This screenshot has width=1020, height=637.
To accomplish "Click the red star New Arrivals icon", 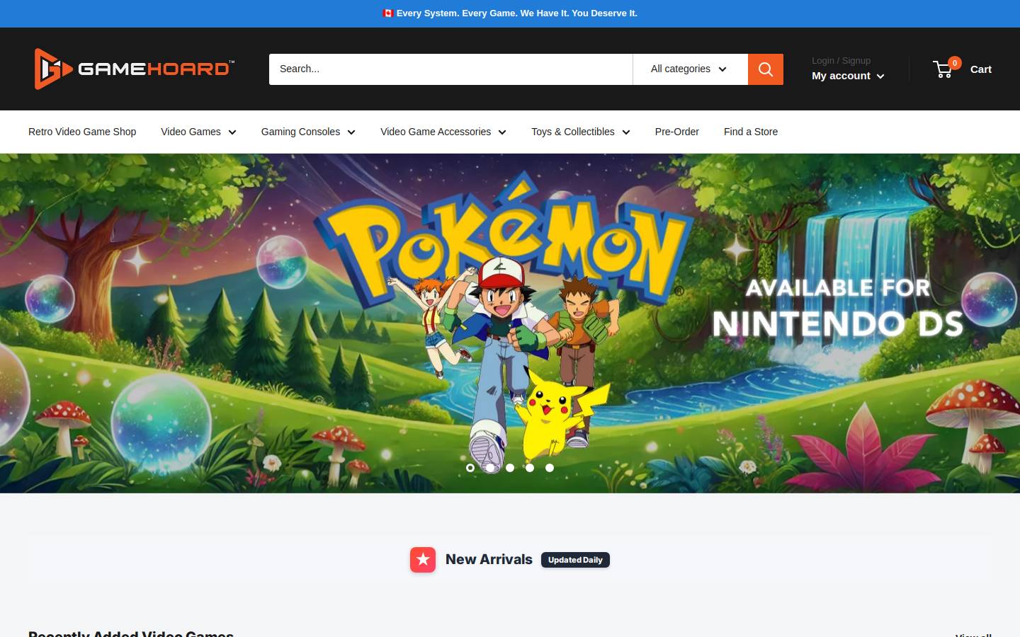I will pos(423,560).
